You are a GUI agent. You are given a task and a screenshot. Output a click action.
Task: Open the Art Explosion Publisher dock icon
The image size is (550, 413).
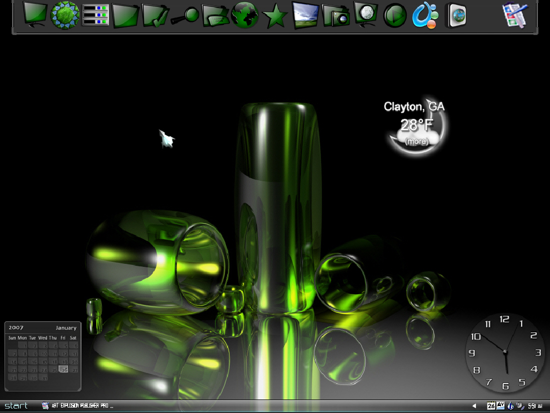[x=515, y=15]
